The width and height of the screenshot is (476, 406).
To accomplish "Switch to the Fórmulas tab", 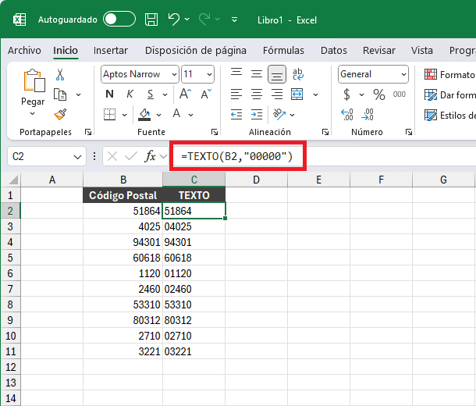I will tap(283, 50).
